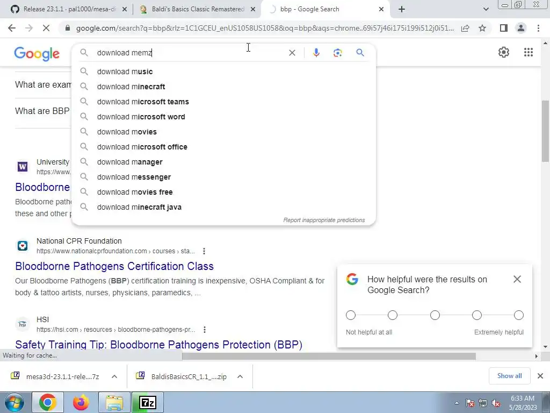Viewport: 550px width, 413px height.
Task: Open tab search dropdown arrow
Action: 486,10
